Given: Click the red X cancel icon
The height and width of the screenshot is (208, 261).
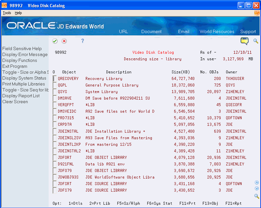Looking at the screenshot, I should pos(64,41).
